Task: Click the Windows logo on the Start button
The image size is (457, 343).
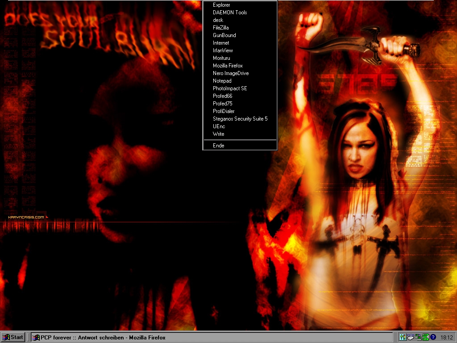Action: click(x=6, y=338)
